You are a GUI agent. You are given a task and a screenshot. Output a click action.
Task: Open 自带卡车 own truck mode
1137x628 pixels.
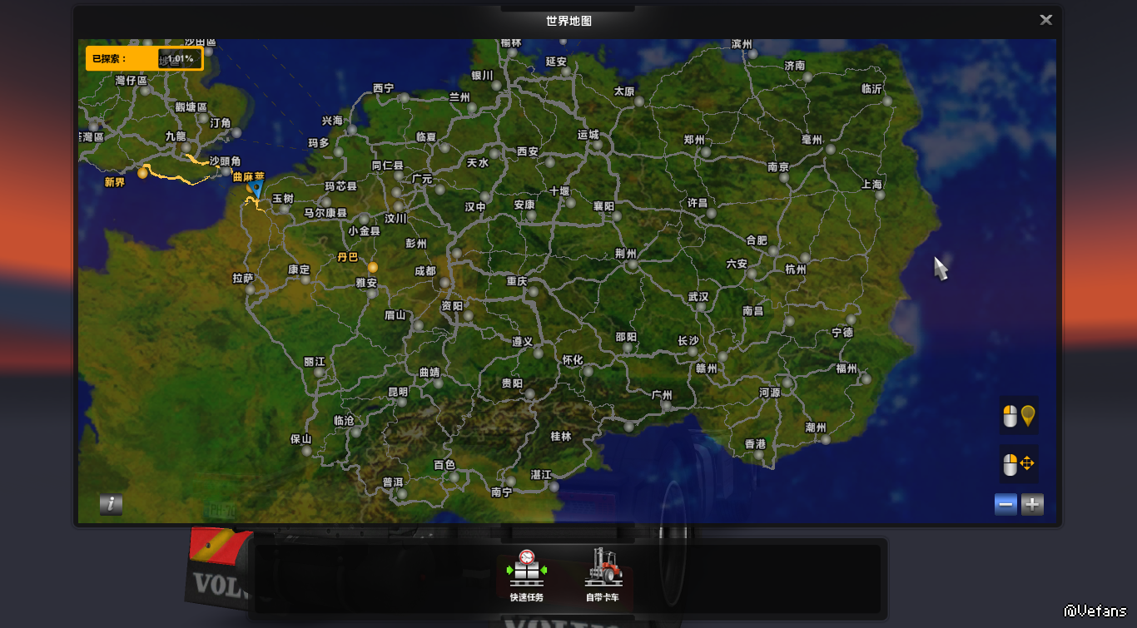tap(603, 576)
